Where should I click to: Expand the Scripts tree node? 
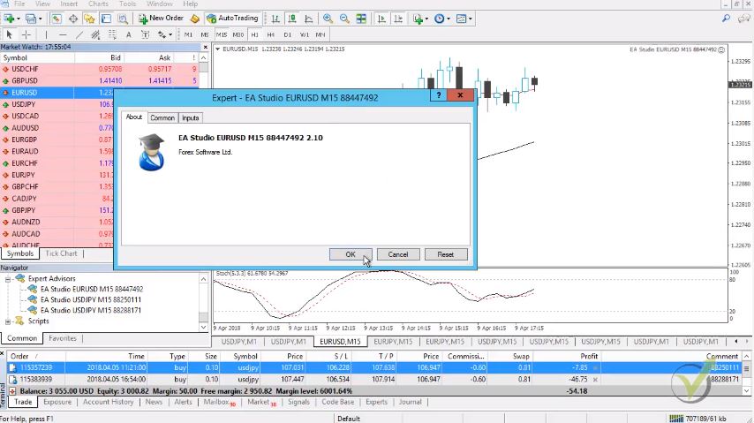pos(8,321)
